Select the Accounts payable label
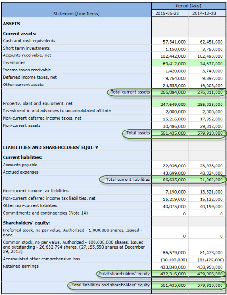 [20, 165]
